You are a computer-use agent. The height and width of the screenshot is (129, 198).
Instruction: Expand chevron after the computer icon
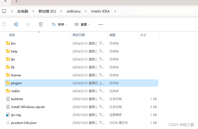tap(12, 11)
